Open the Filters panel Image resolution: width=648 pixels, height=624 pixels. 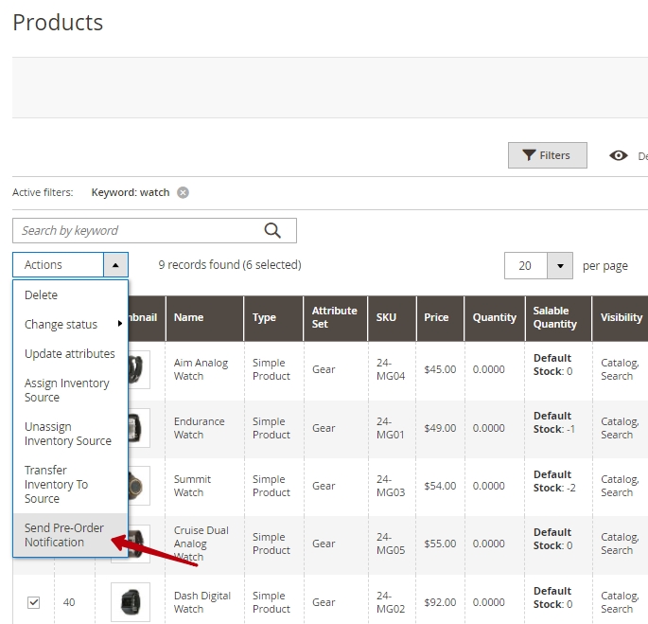pos(547,155)
